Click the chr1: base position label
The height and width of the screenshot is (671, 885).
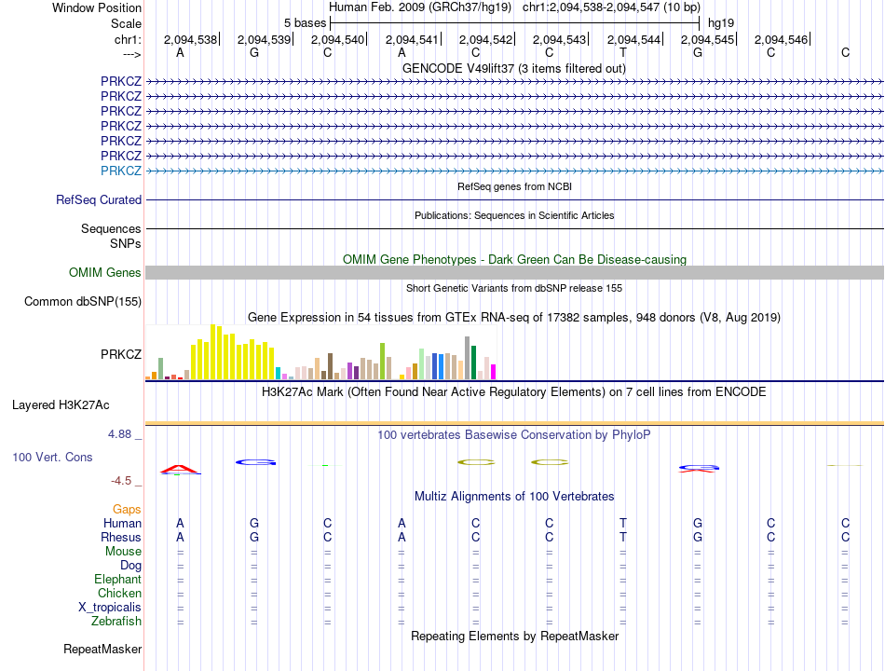pos(128,39)
